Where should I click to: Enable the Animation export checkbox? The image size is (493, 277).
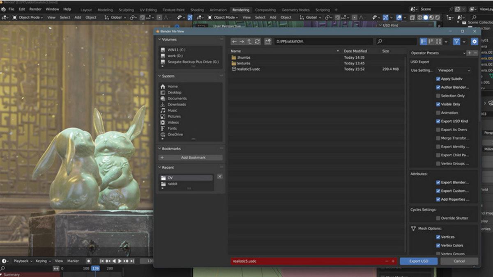(x=438, y=112)
